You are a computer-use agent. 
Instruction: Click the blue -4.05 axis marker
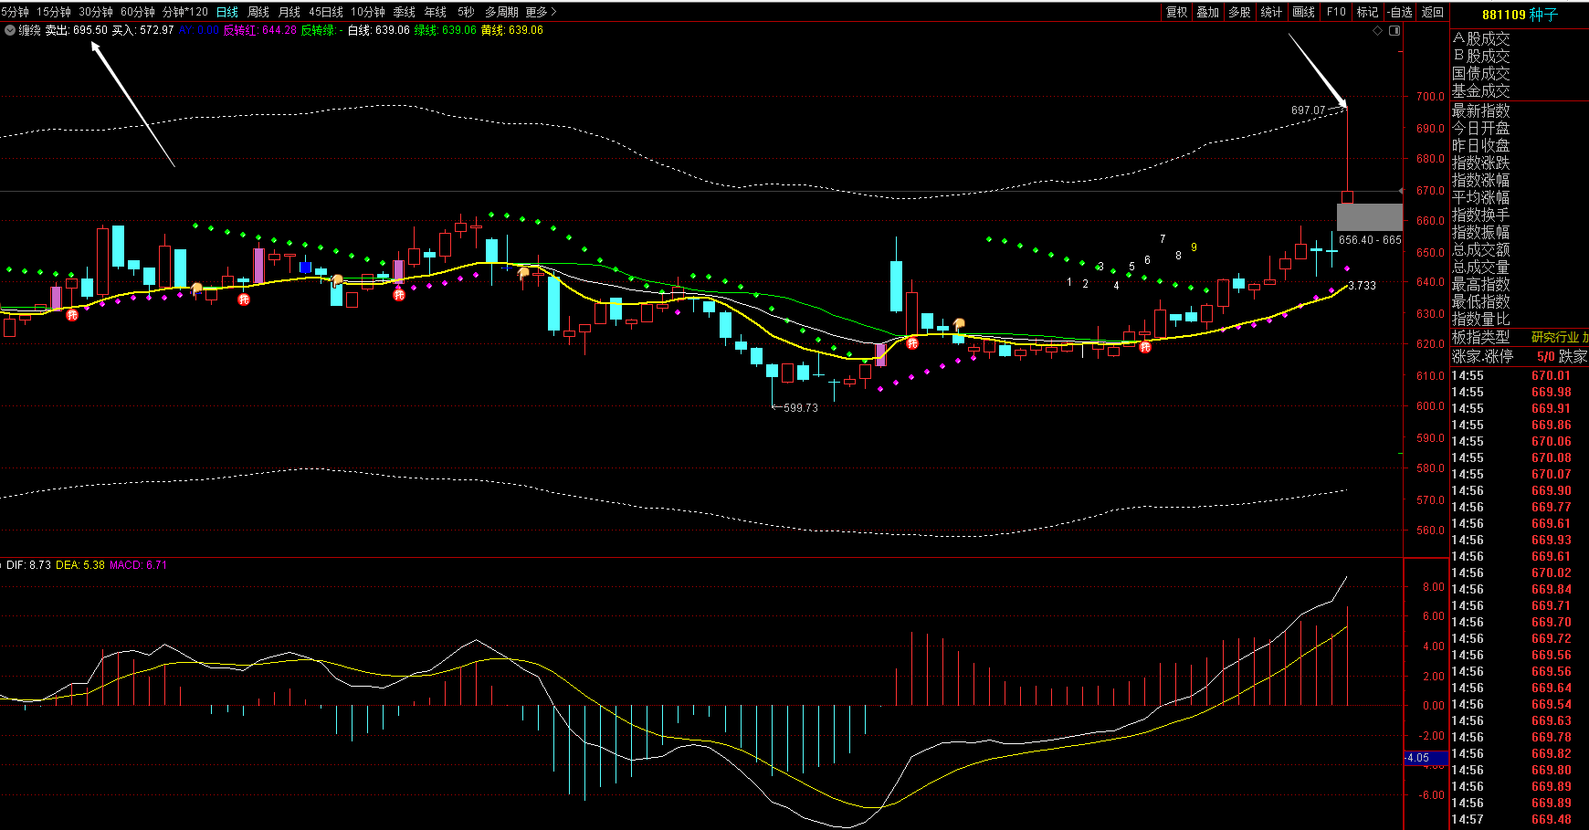point(1426,758)
